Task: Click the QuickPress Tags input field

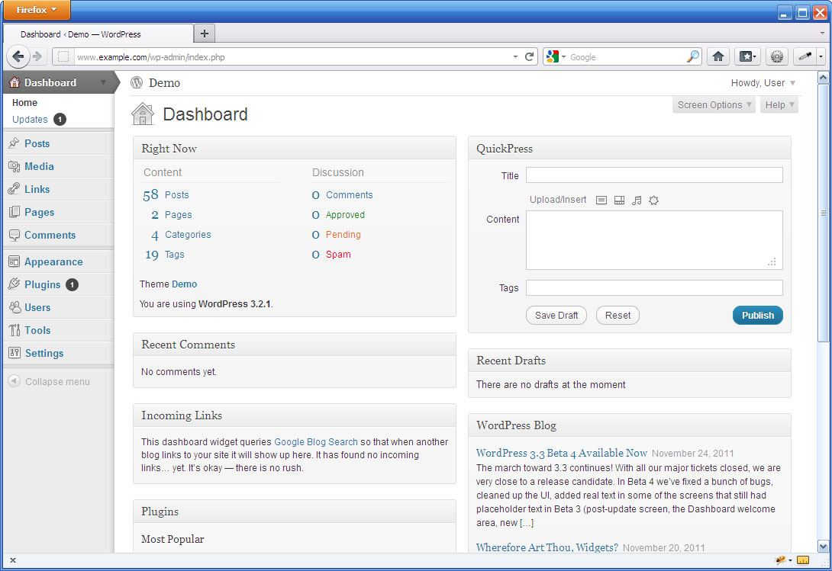Action: tap(654, 288)
